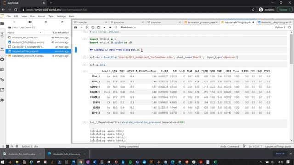Click into the Loading in data markdown cell

[188, 50]
